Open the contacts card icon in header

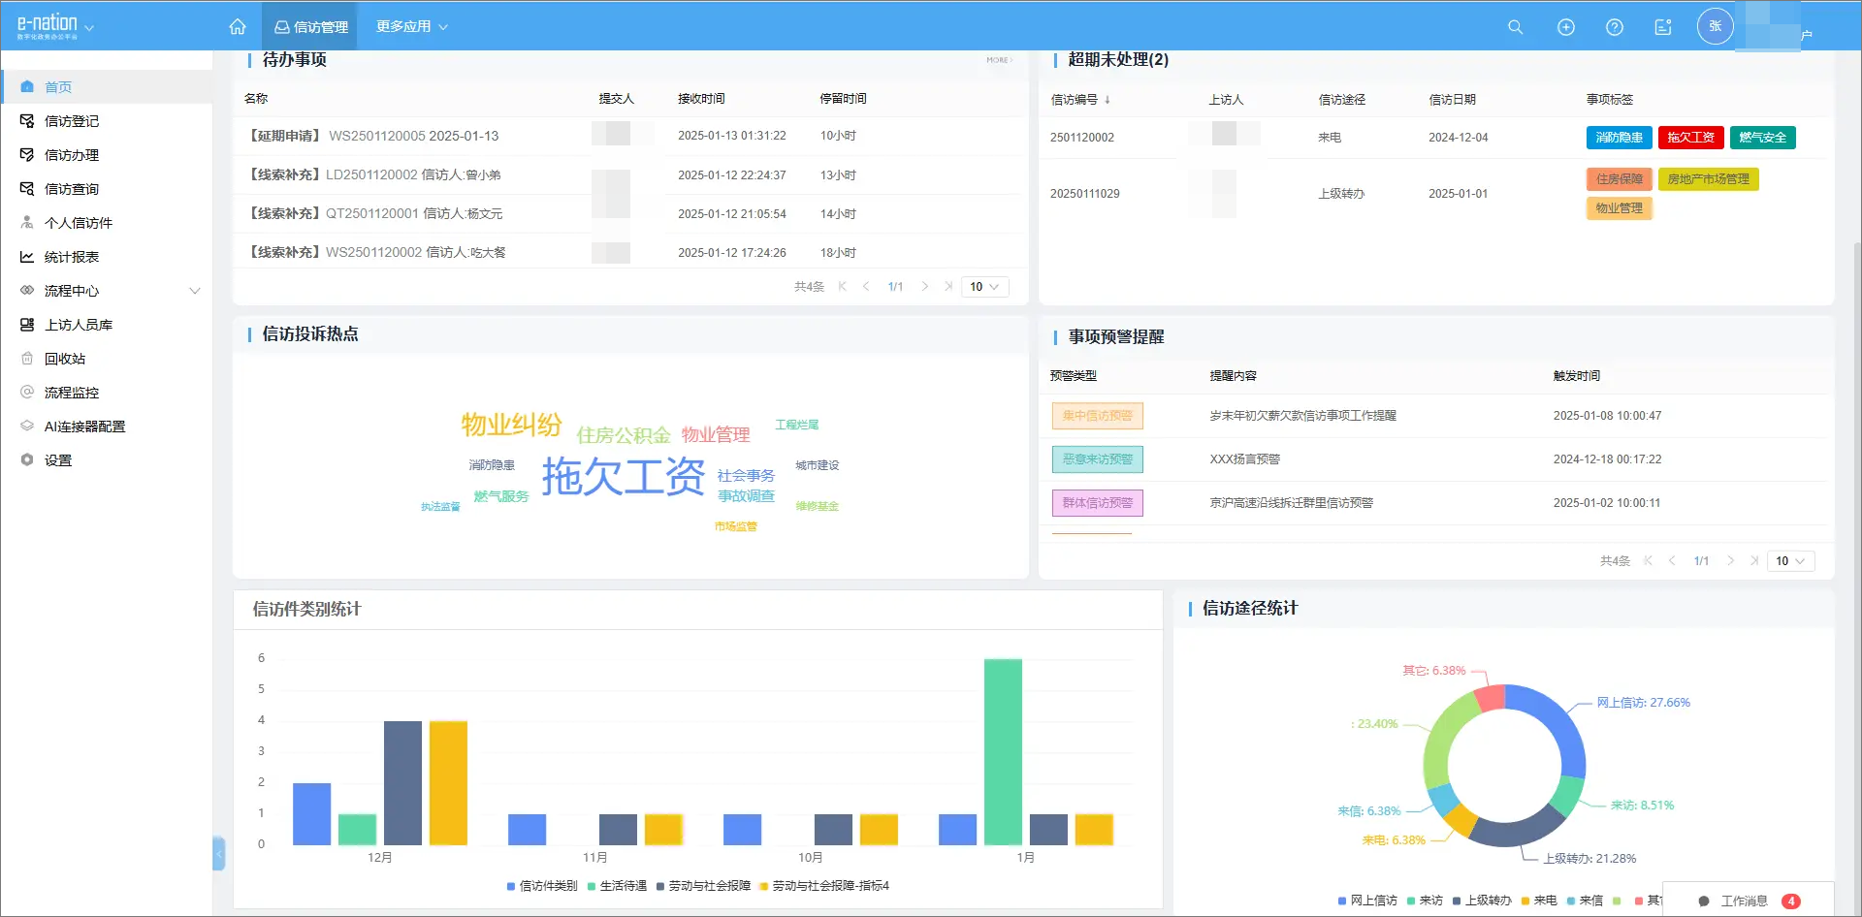point(1662,27)
